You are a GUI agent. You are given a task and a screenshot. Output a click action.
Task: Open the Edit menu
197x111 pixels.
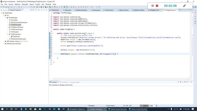tap(6, 4)
